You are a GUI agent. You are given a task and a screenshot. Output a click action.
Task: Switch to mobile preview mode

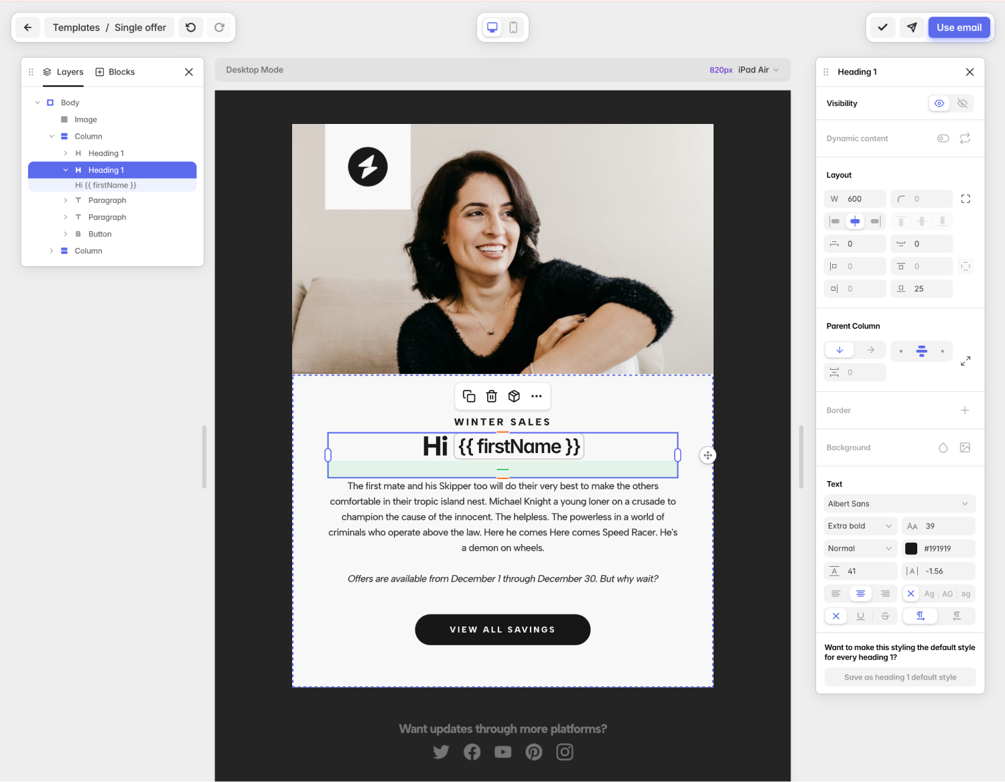pos(513,27)
